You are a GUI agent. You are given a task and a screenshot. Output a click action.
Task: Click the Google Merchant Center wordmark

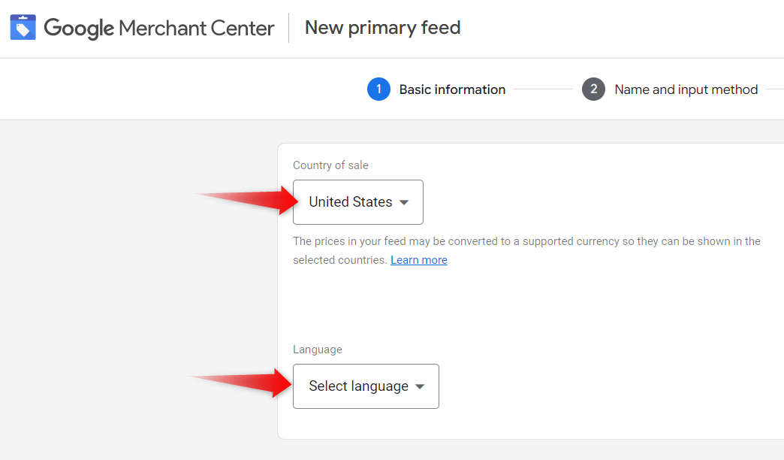point(159,28)
